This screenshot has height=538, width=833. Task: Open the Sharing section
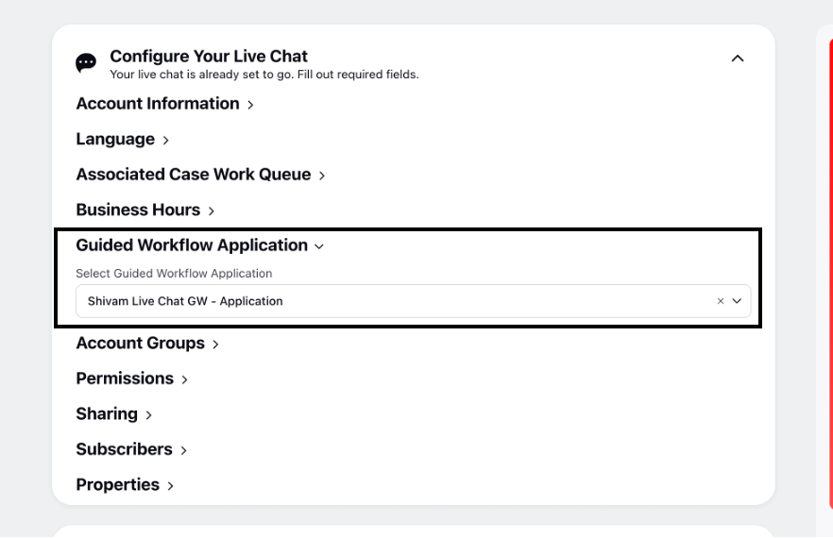(113, 413)
